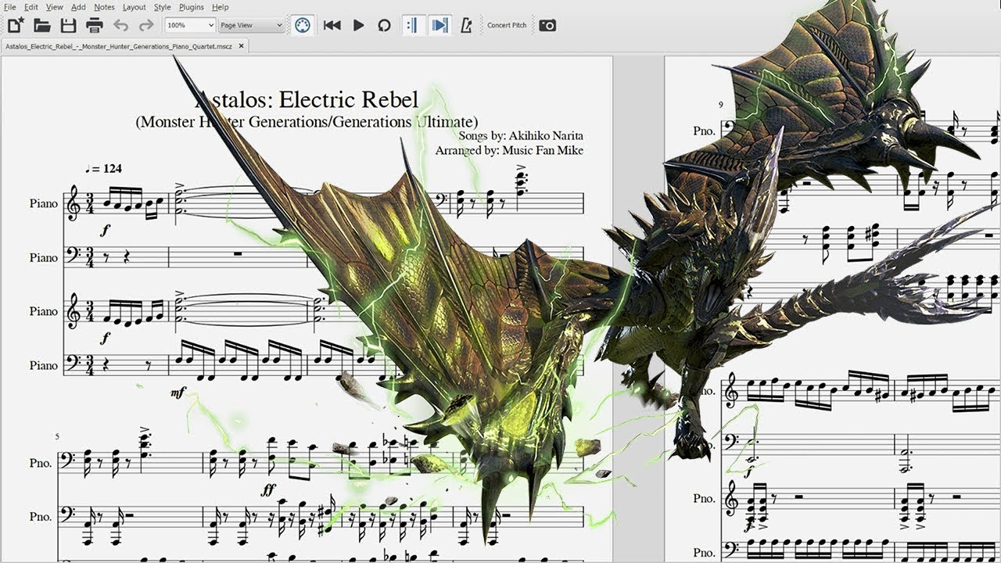The image size is (1001, 563).
Task: Toggle pan score during playback
Action: [440, 25]
